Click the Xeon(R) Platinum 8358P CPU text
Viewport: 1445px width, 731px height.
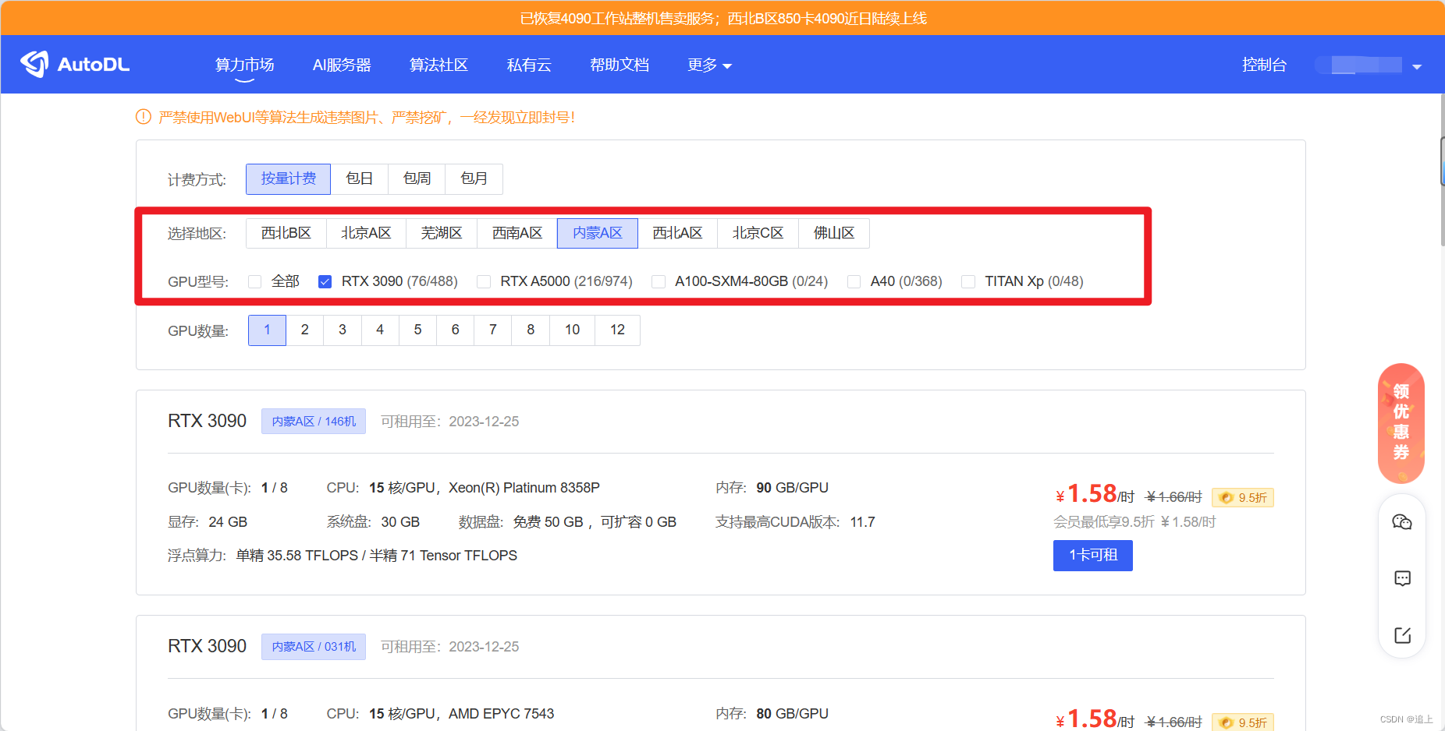point(524,487)
